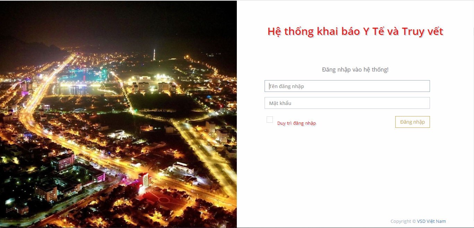Click the red-lit tall building in photo
Screen dimensions: 474x228
pyautogui.click(x=143, y=182)
